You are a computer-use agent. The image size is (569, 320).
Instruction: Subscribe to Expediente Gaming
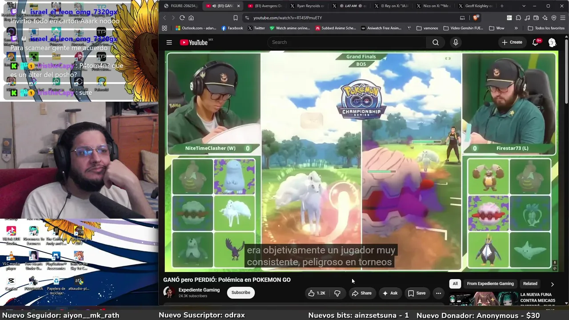(240, 292)
